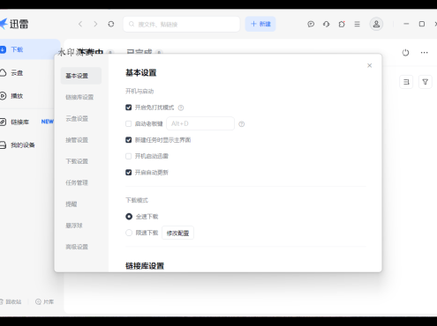The image size is (437, 326).
Task: Click the blue NEW badge next to 链接库
Action: tap(48, 122)
